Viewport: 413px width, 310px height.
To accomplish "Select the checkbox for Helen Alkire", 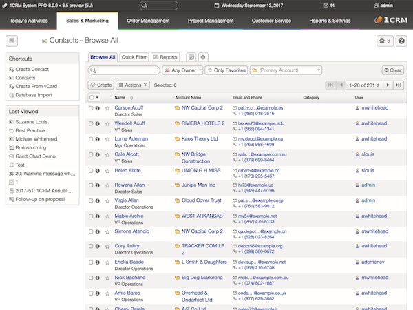I will [x=91, y=171].
